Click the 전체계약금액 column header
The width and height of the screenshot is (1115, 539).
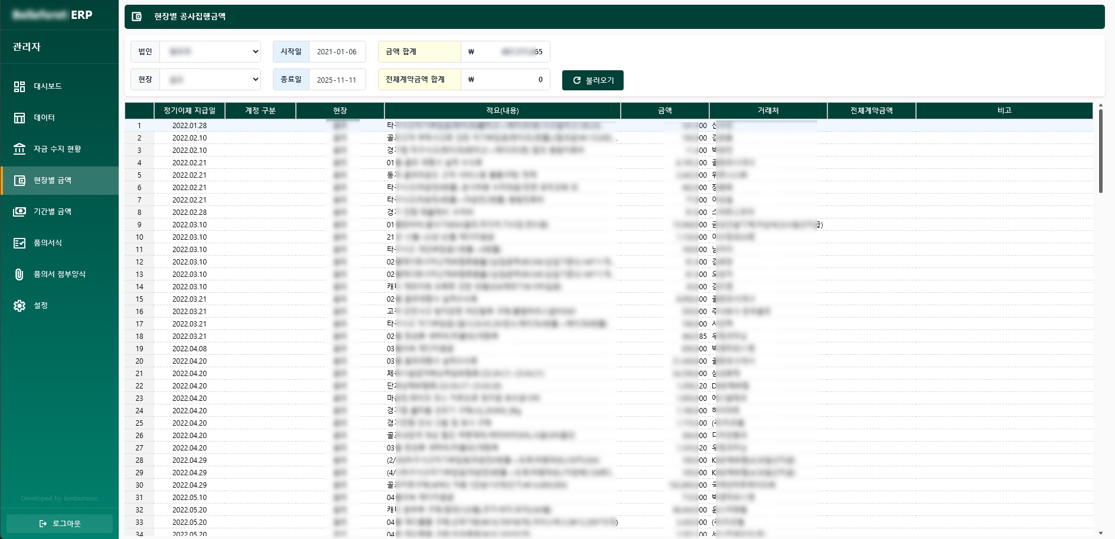(x=872, y=110)
